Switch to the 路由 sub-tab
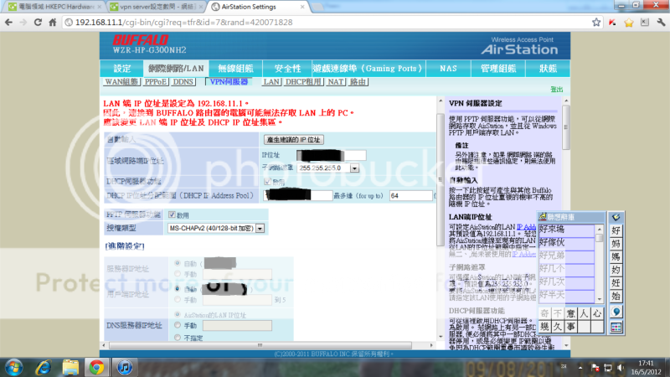 [x=358, y=81]
